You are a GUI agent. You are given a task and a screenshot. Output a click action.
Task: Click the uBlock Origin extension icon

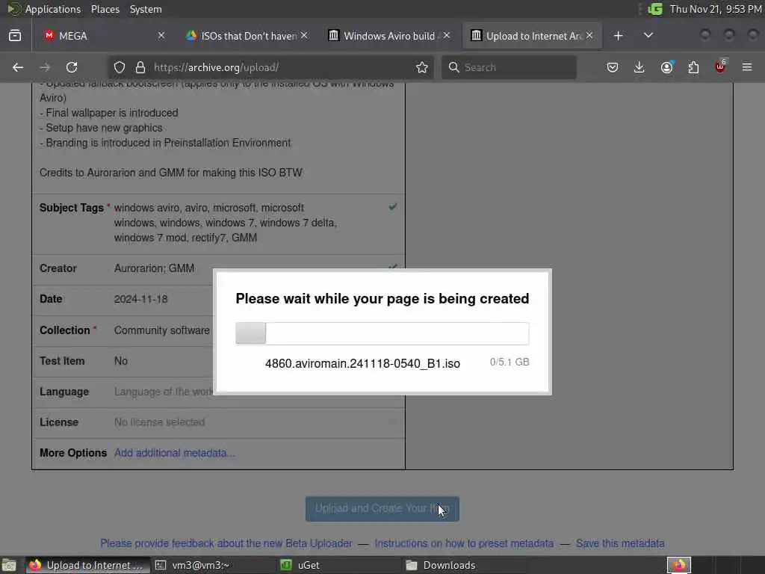pos(721,67)
